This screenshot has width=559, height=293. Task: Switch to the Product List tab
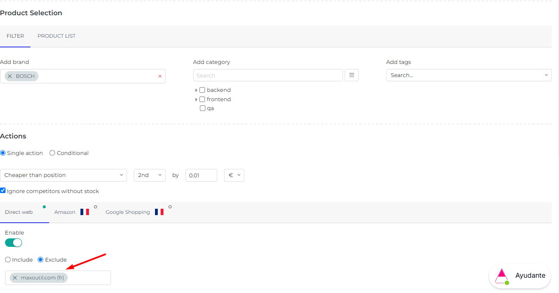point(56,36)
